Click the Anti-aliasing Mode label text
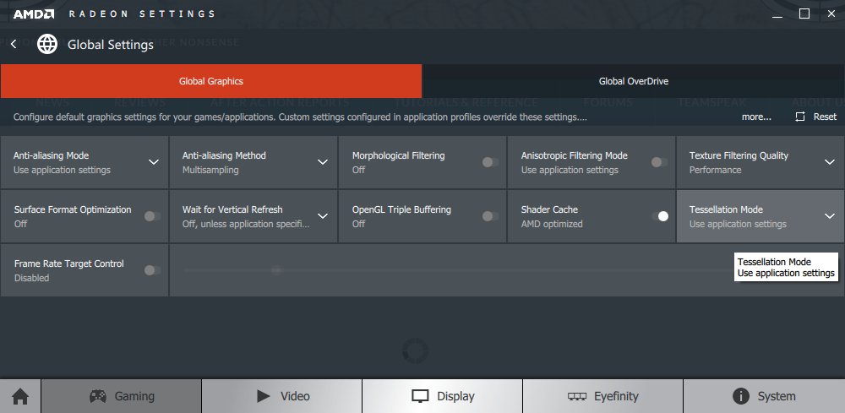The width and height of the screenshot is (845, 413). [x=52, y=155]
